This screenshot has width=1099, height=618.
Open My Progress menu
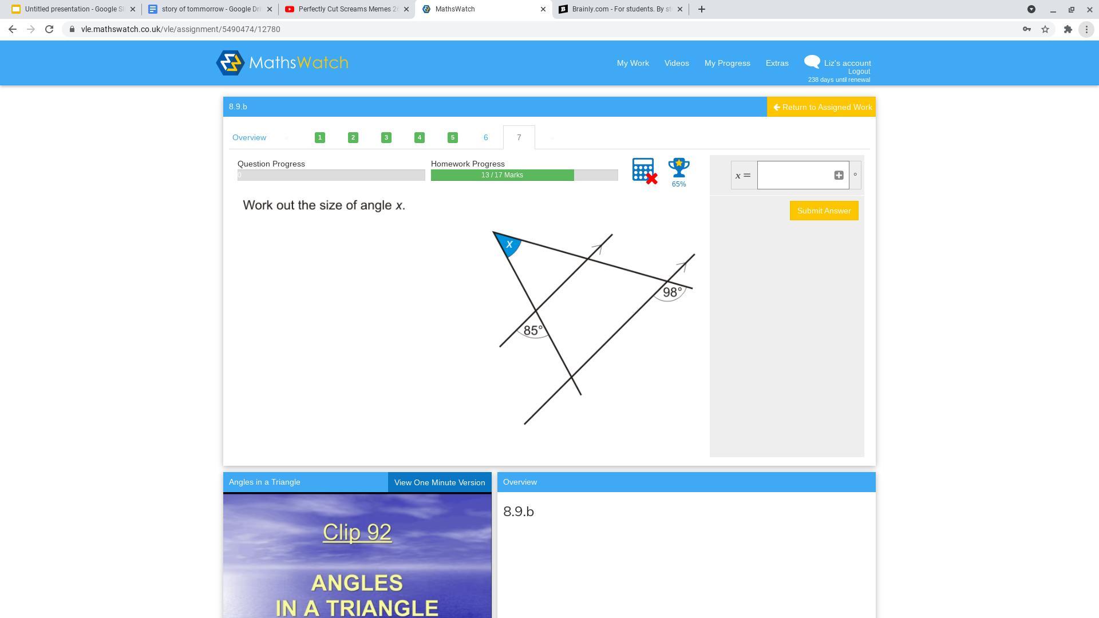pos(727,63)
